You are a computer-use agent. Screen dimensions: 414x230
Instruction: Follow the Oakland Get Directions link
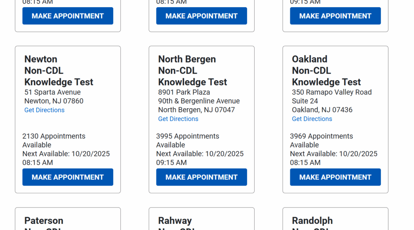tap(312, 119)
